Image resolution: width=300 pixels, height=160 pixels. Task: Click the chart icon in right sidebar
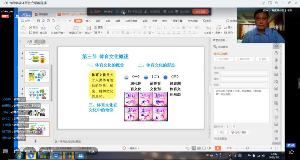(x=276, y=89)
